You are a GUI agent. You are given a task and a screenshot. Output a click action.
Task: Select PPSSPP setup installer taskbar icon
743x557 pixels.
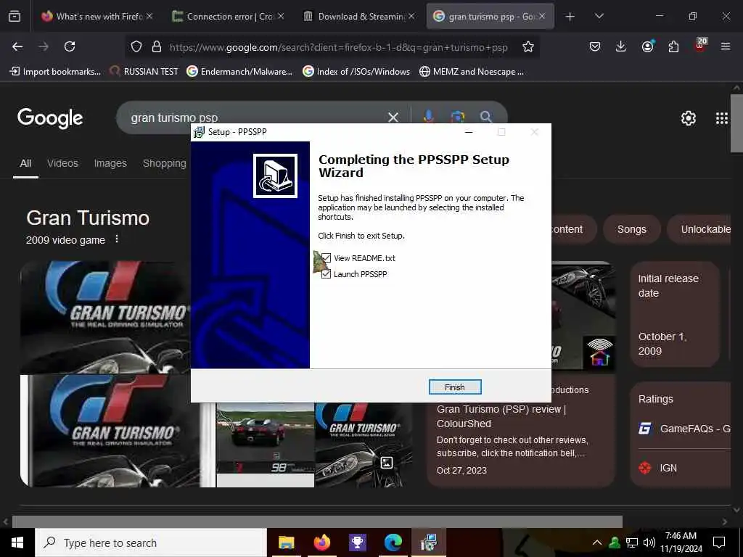pos(428,542)
